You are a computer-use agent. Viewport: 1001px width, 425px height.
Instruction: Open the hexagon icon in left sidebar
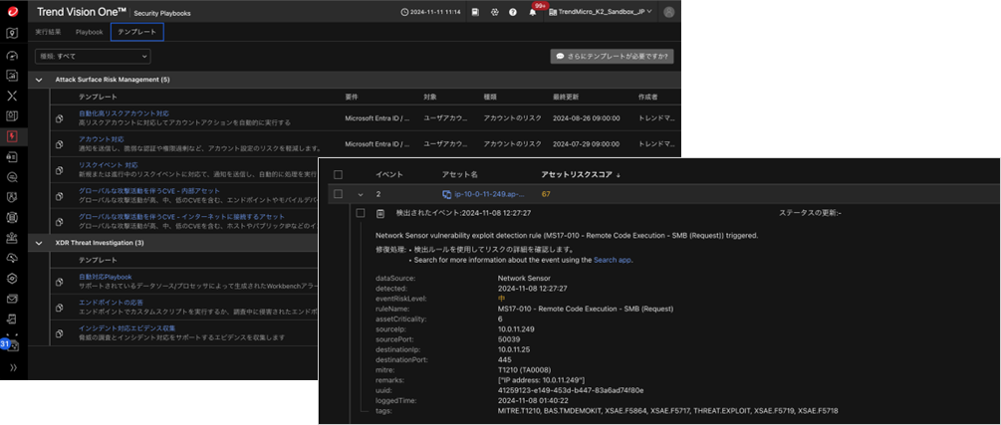tap(12, 279)
